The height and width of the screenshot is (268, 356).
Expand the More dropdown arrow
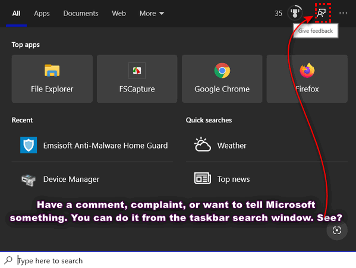tap(162, 14)
